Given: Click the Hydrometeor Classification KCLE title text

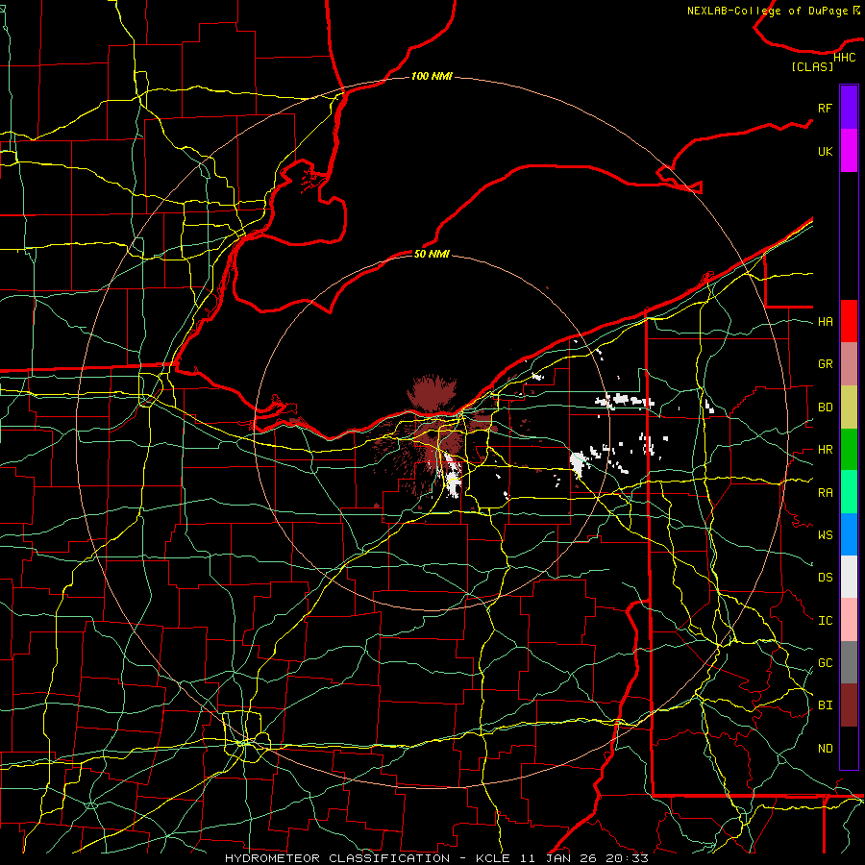Looking at the screenshot, I should 436,858.
